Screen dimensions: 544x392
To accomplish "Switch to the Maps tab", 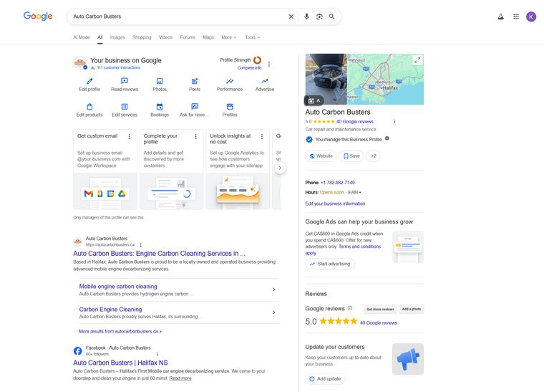I will (208, 37).
